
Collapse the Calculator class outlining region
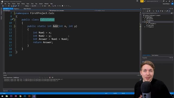pos(15,20)
